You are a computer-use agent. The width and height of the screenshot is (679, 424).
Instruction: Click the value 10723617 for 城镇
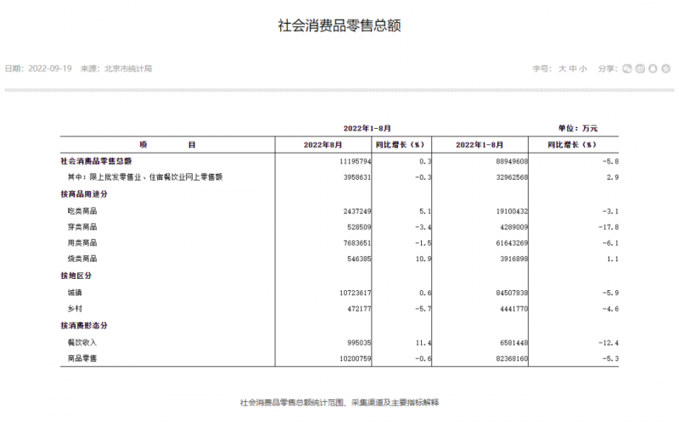coord(355,293)
